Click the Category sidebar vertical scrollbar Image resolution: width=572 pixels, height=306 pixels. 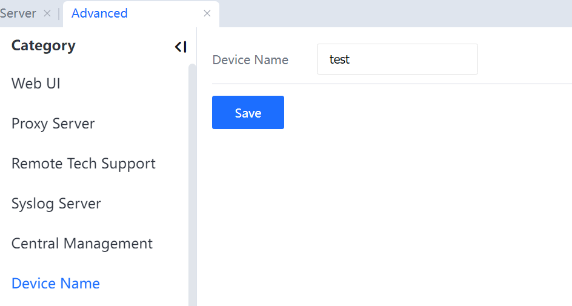(x=192, y=182)
